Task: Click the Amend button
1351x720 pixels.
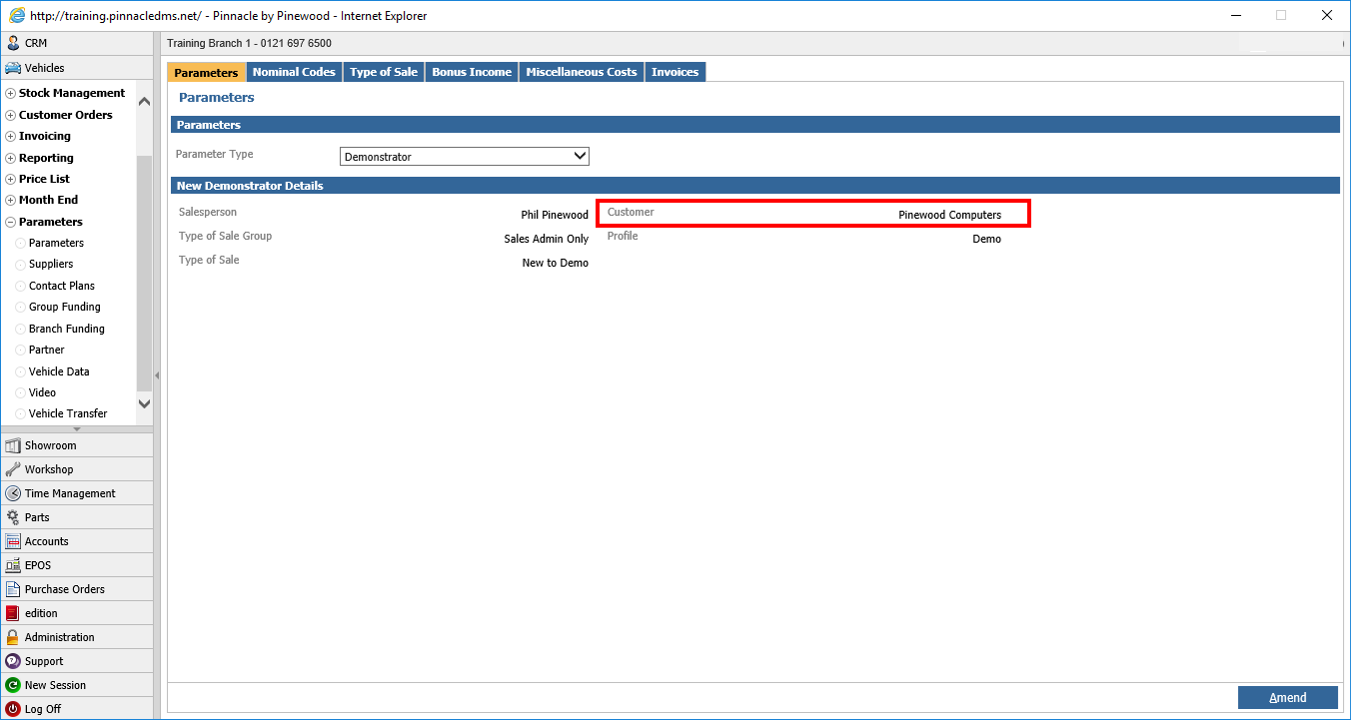Action: pyautogui.click(x=1287, y=697)
